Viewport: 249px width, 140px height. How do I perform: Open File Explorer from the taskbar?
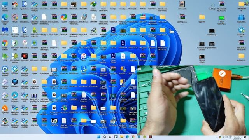pyautogui.click(x=122, y=137)
